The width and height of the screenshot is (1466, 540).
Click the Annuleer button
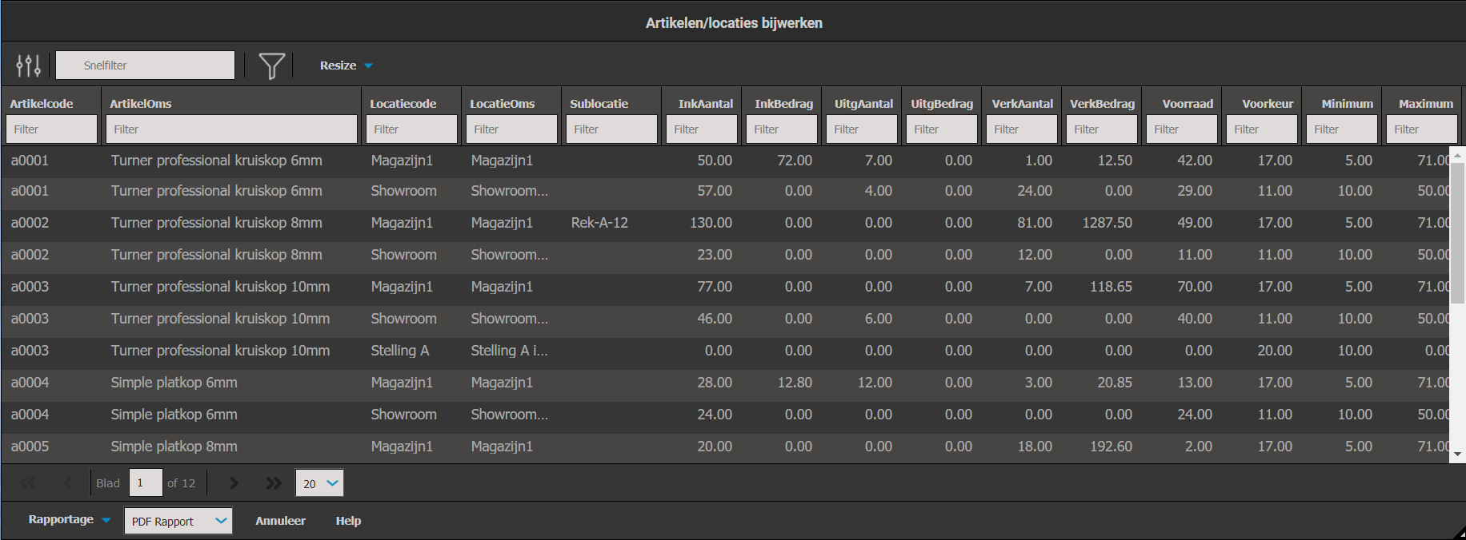click(x=280, y=521)
